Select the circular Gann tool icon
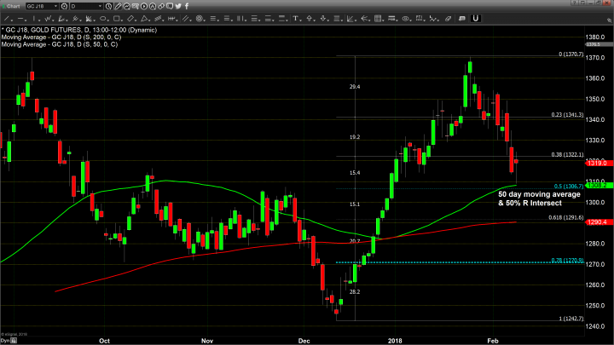The image size is (614, 345). [199, 19]
